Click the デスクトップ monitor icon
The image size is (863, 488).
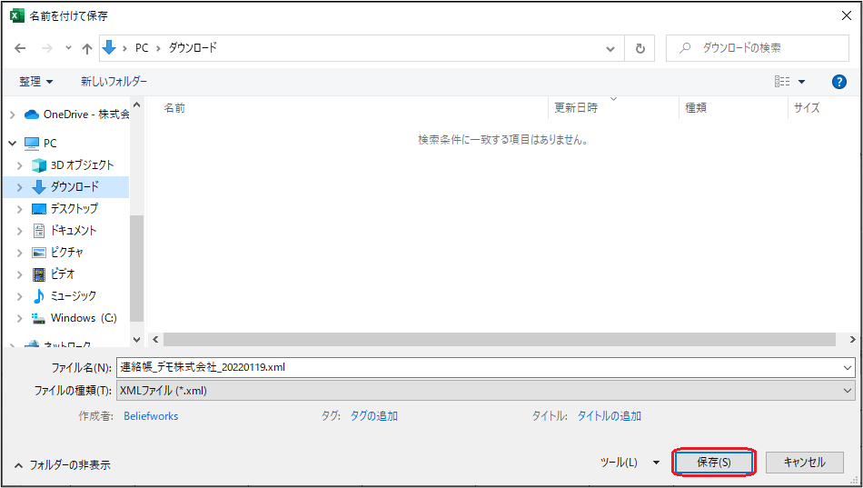click(38, 209)
